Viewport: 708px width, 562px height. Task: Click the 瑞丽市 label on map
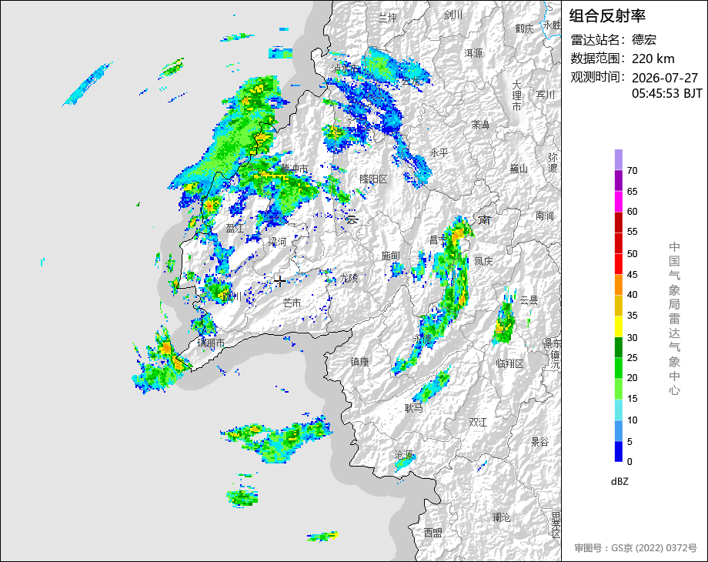point(211,343)
